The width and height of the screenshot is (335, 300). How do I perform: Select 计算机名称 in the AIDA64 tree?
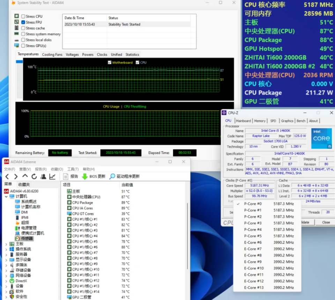31,207
